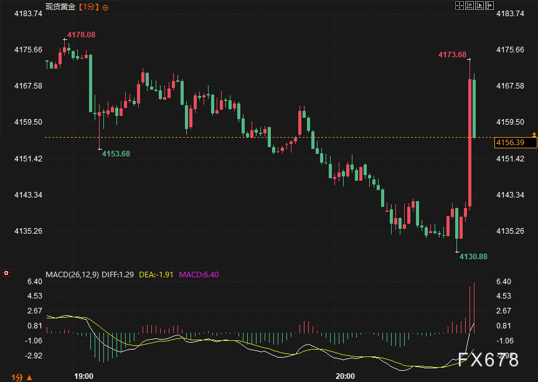Click the MACD right axis value 0.81
Screen dimensions: 538x382
coord(504,326)
